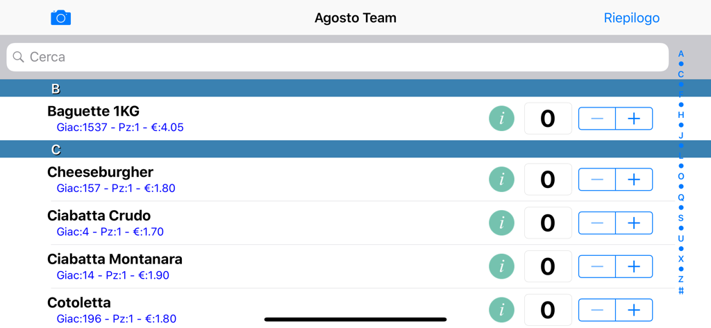Show info for Cotoletta
Viewport: 711px width, 328px height.
(501, 310)
